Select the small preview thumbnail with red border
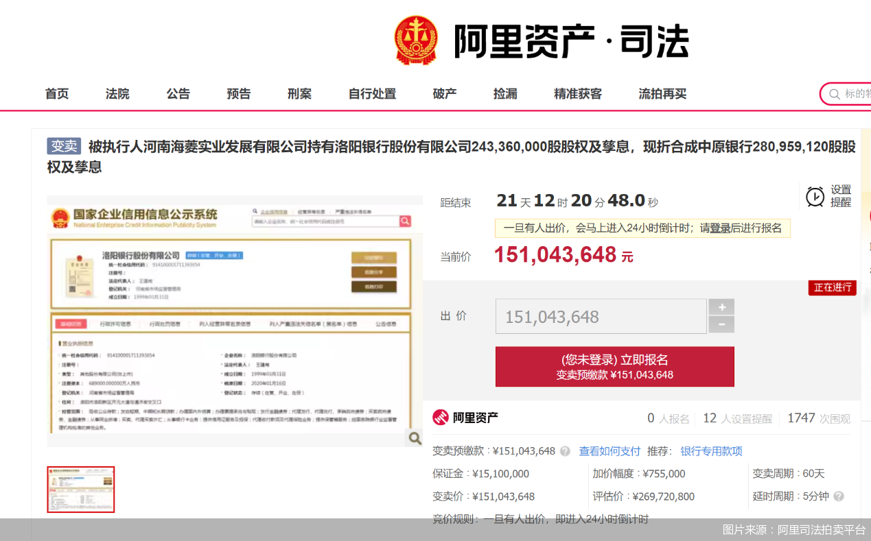The height and width of the screenshot is (541, 871). [x=81, y=490]
